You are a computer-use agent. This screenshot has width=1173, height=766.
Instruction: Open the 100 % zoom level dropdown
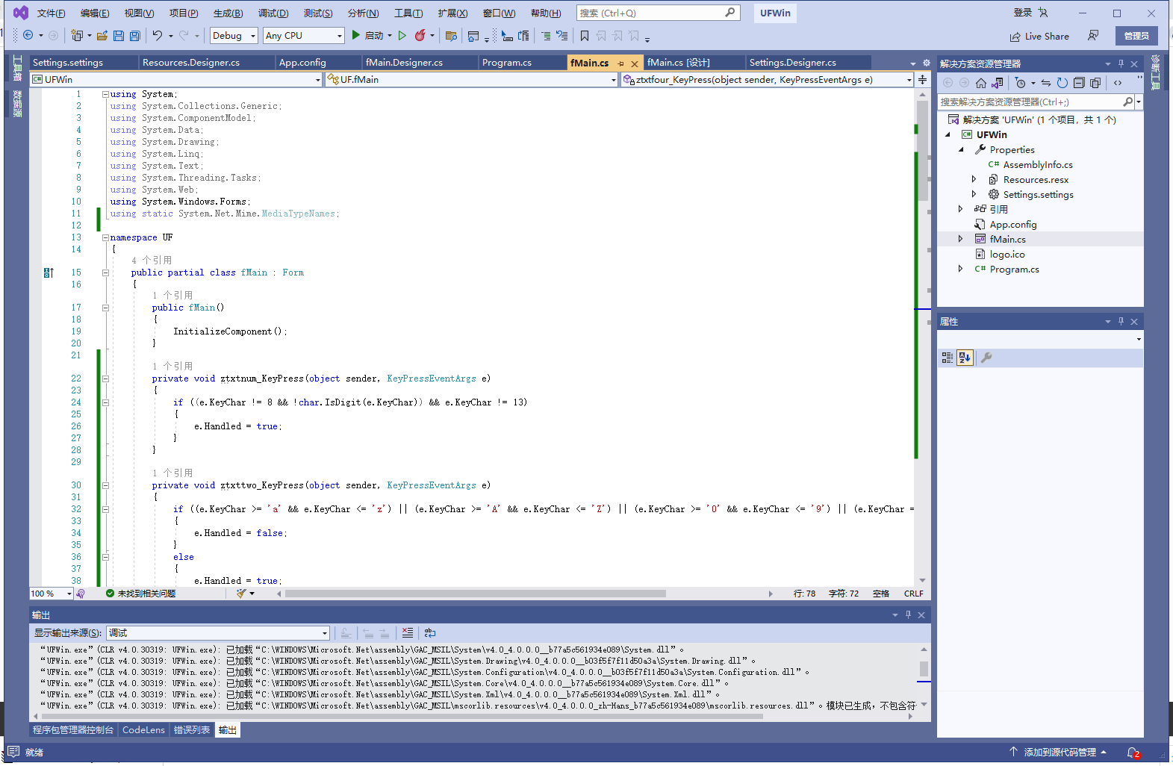(51, 594)
